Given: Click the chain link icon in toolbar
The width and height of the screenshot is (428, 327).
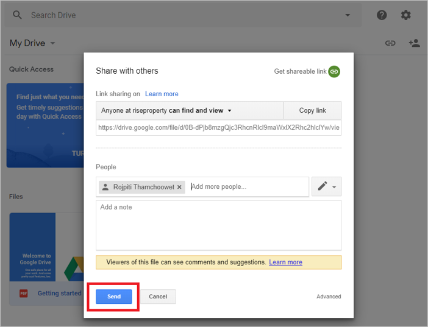Looking at the screenshot, I should [390, 43].
